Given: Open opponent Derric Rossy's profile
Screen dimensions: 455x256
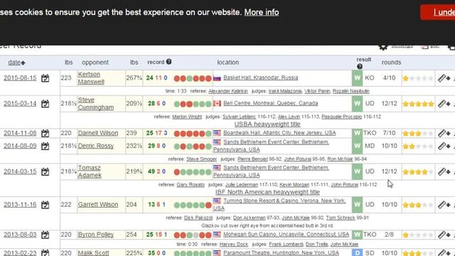Looking at the screenshot, I should coord(96,146).
